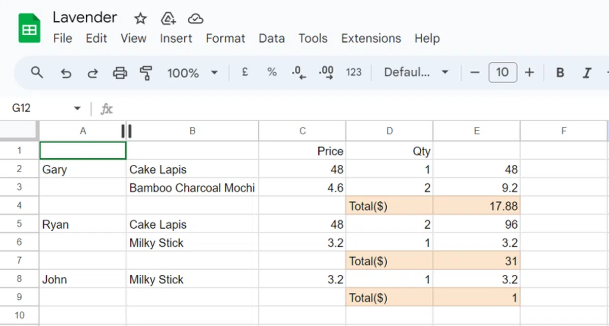Click the Google Sheets home icon

point(29,29)
